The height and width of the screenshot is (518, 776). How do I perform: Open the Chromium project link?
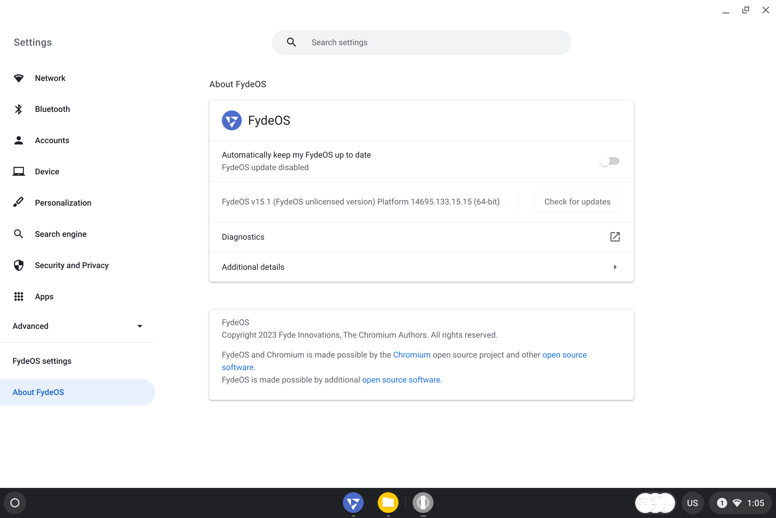pos(412,355)
